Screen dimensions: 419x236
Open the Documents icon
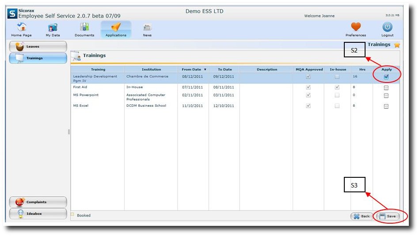pyautogui.click(x=84, y=27)
